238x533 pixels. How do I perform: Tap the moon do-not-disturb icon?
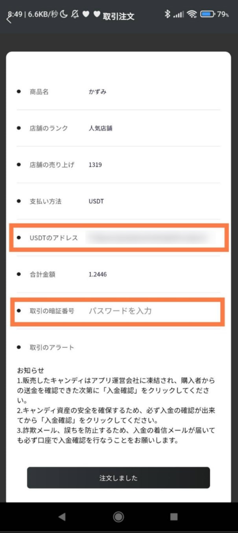tap(64, 14)
